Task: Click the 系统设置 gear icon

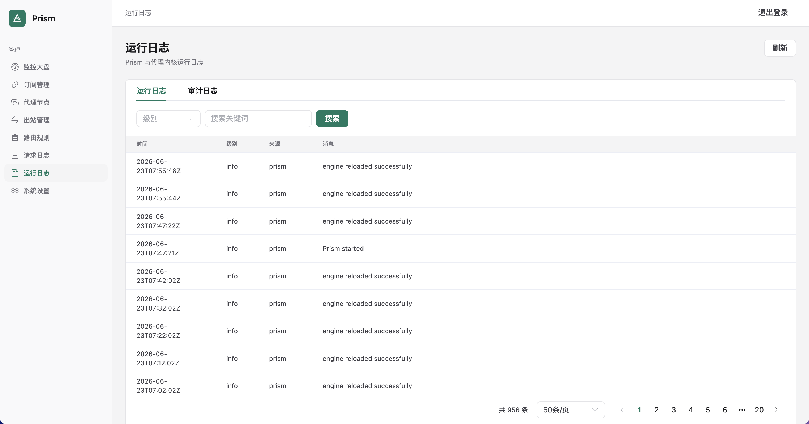Action: tap(15, 191)
